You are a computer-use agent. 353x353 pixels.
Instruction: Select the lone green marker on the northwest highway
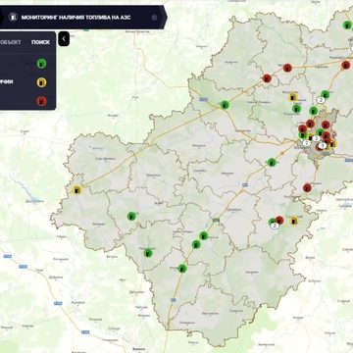pos(225,105)
